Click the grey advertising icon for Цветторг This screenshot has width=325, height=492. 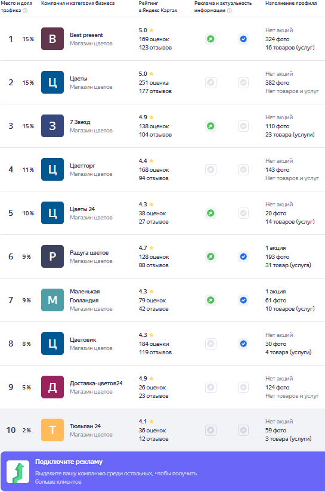tap(211, 170)
